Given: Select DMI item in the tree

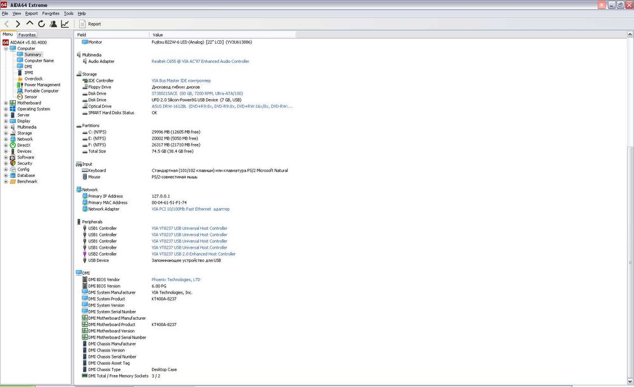Looking at the screenshot, I should [28, 67].
